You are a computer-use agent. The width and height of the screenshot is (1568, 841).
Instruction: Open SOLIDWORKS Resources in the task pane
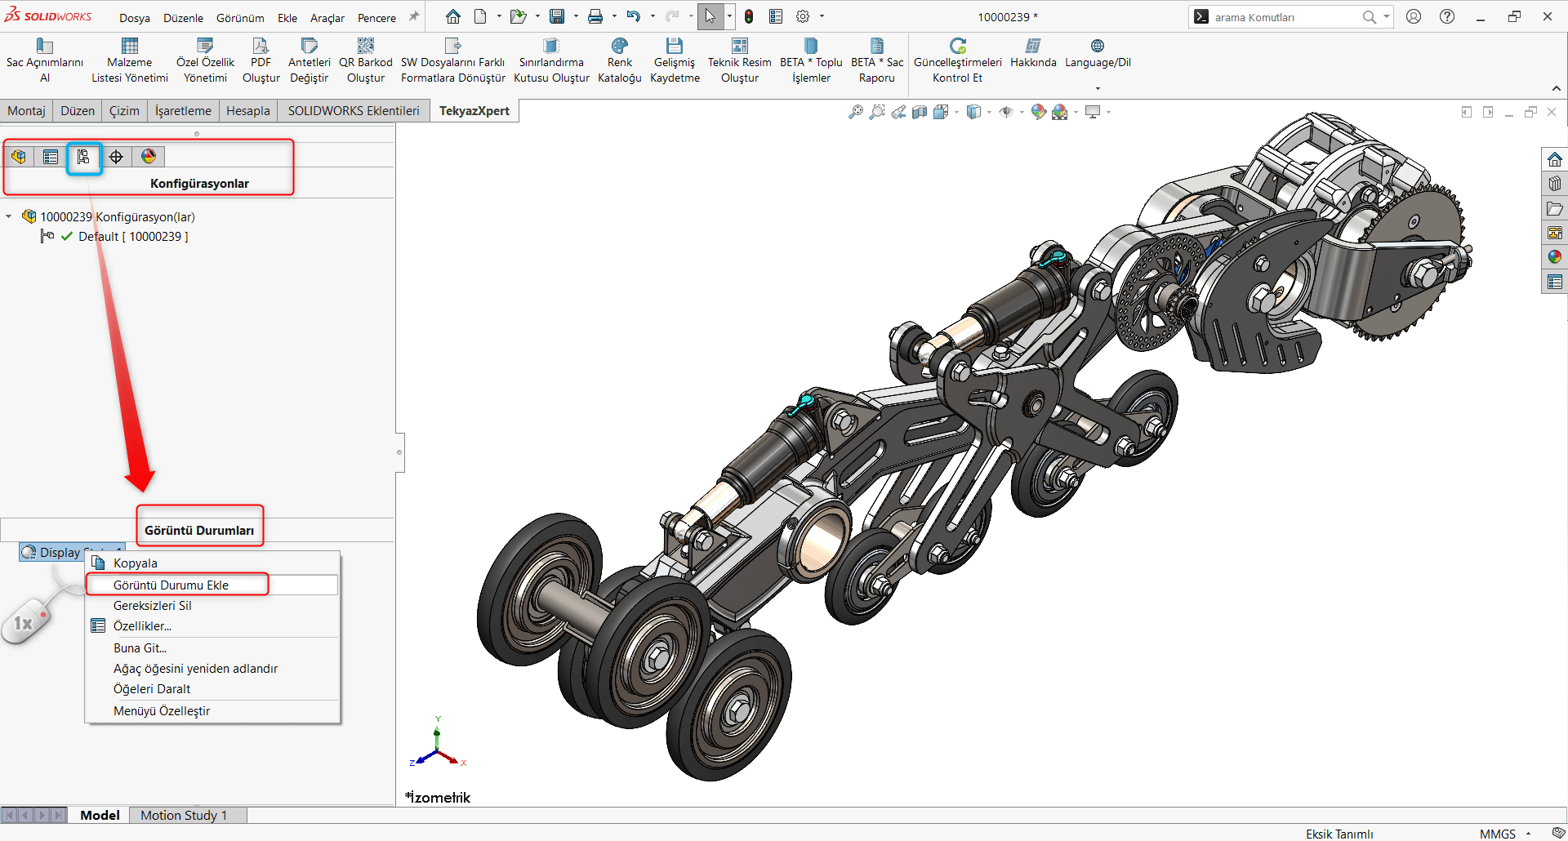tap(1555, 159)
